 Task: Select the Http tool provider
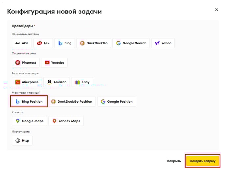click(x=22, y=141)
